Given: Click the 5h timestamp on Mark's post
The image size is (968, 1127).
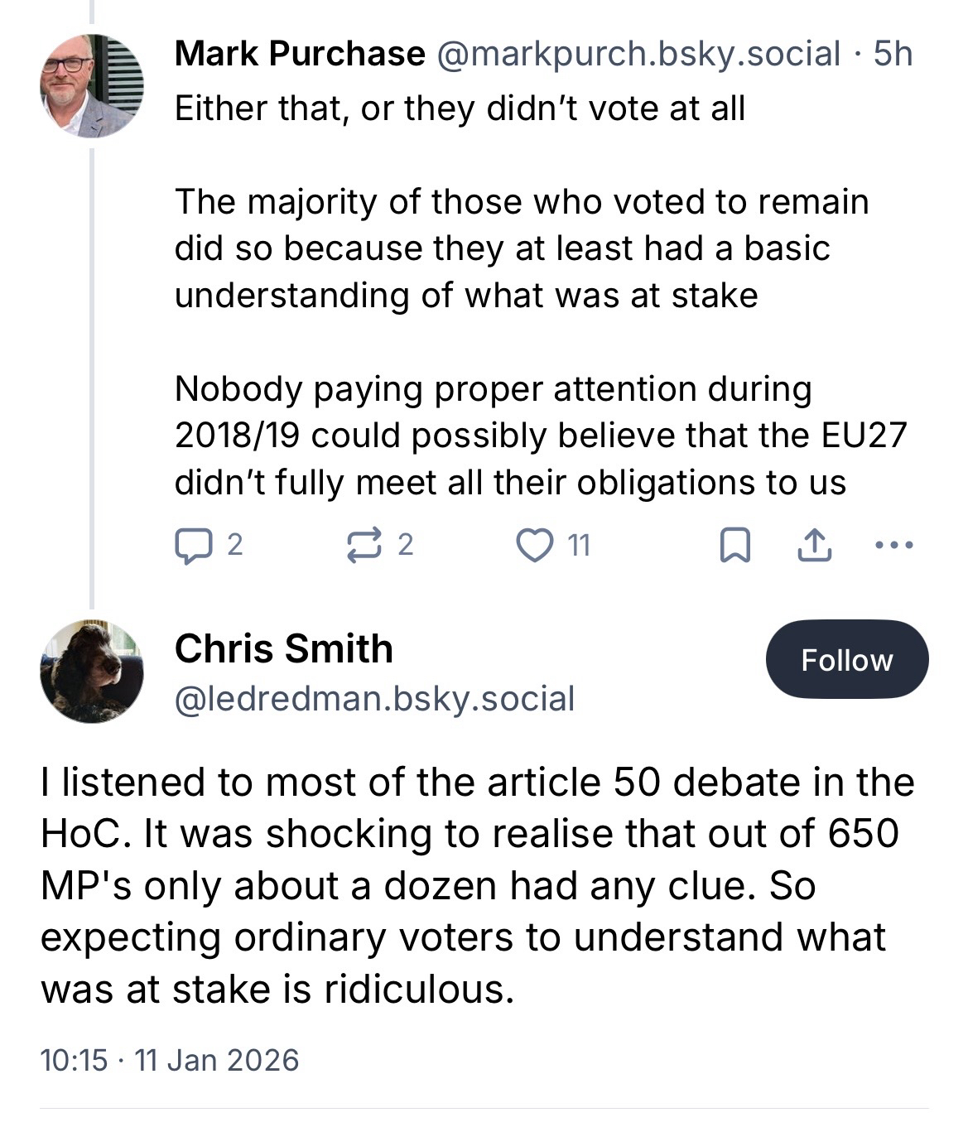Looking at the screenshot, I should tap(893, 55).
